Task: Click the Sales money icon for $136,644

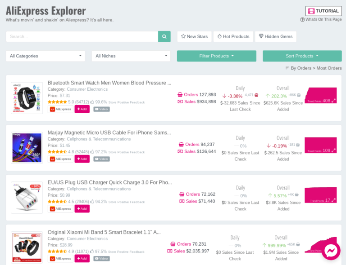Action: (180, 151)
